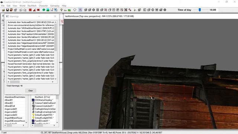
Task: Select Angarvunde03 in cell list
Action: point(11,115)
